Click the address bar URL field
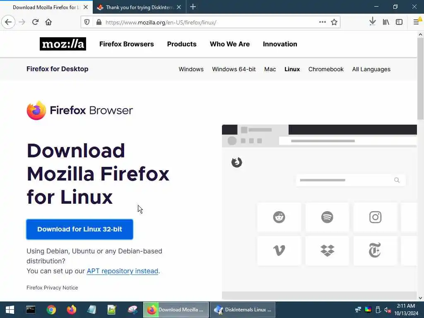 click(211, 22)
